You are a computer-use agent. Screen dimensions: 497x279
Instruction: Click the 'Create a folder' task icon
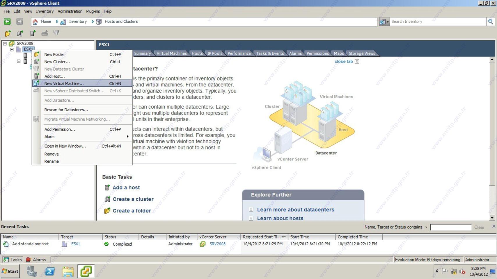click(107, 211)
